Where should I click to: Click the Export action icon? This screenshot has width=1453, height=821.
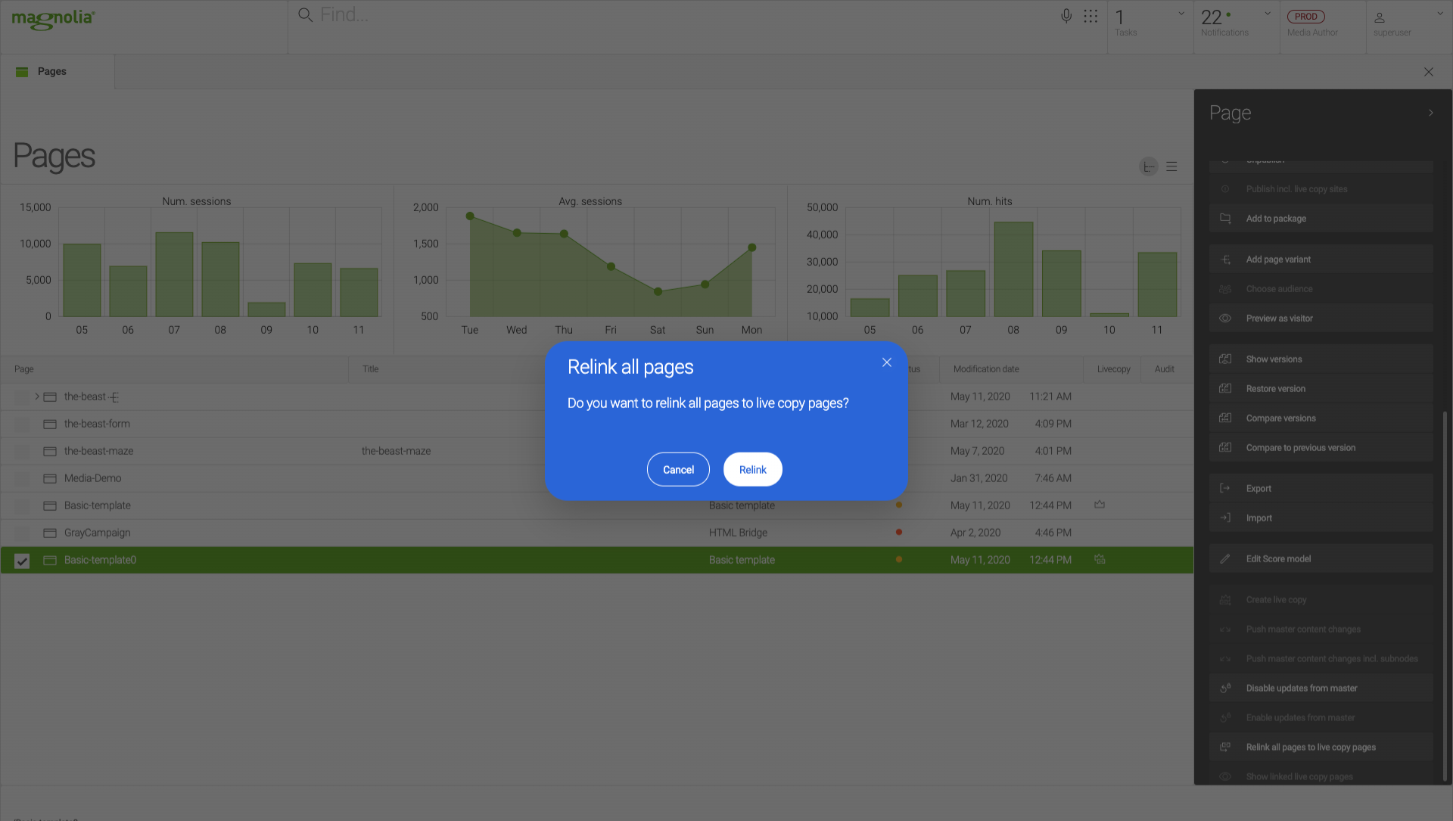click(1225, 489)
